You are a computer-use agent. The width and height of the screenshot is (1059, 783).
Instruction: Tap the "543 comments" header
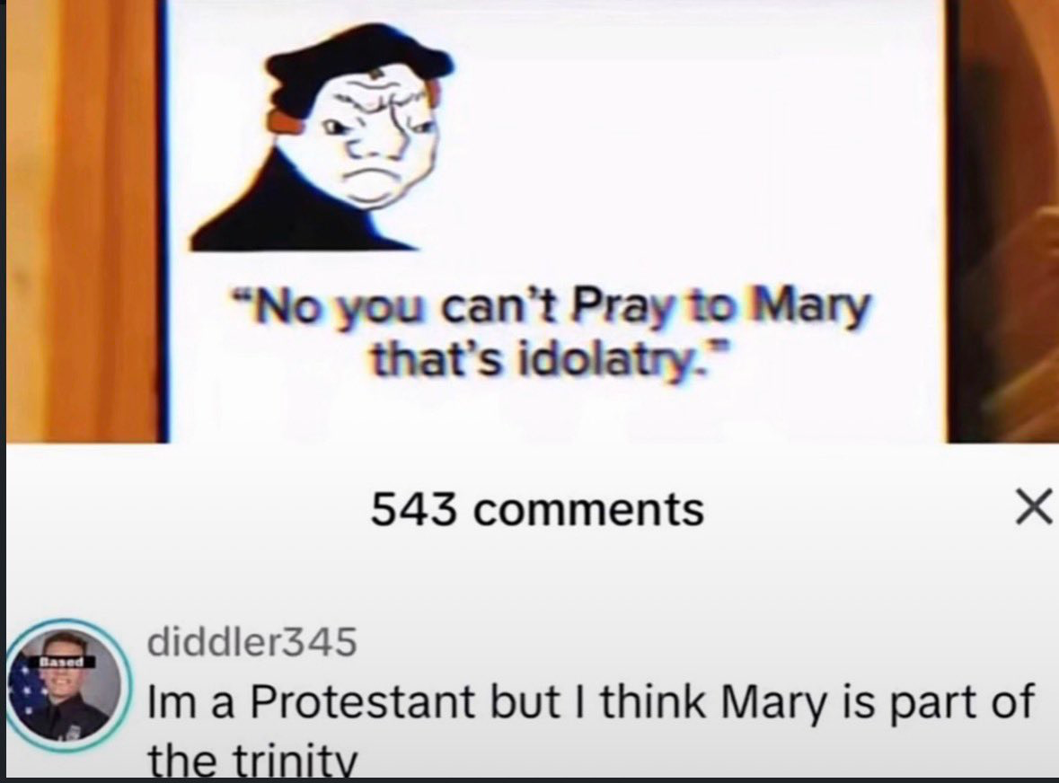538,508
